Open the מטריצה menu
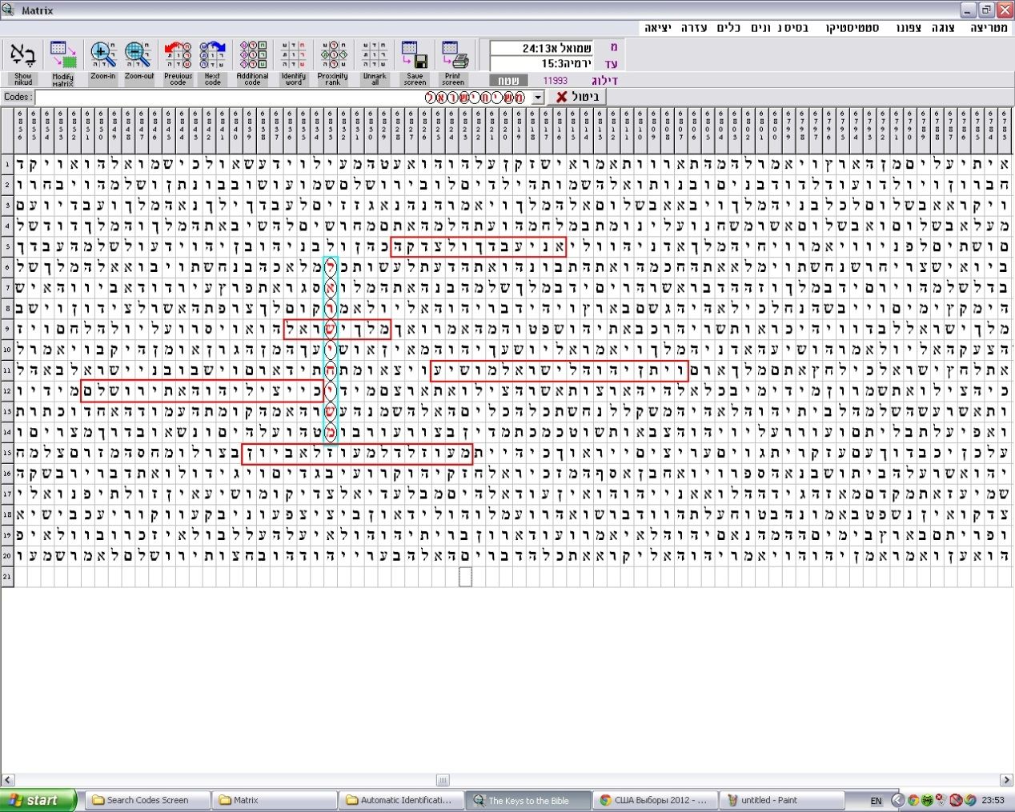This screenshot has height=812, width=1015. click(x=989, y=28)
